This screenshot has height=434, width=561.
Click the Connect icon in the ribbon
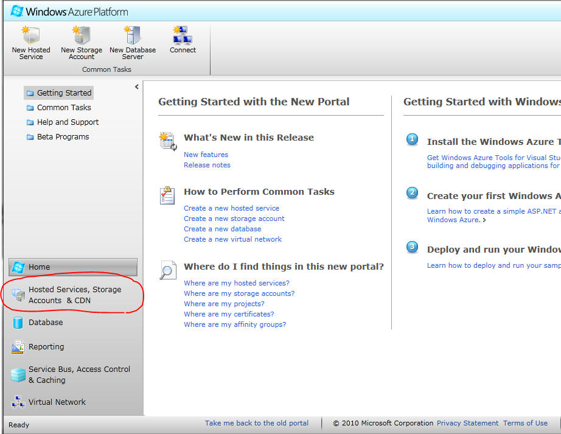coord(183,35)
